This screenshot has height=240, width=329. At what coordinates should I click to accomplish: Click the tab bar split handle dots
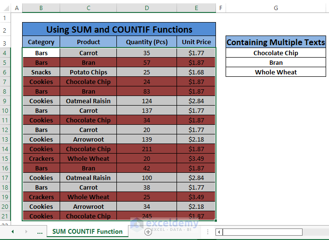pos(207,232)
